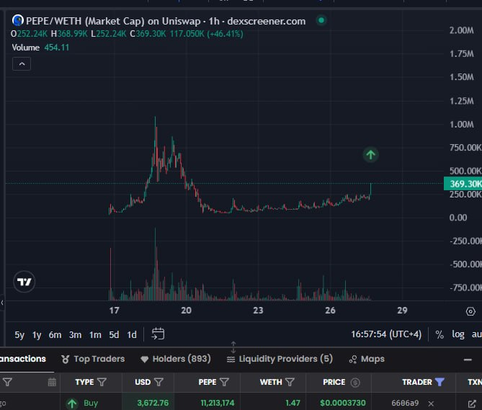Open the timezone menu showing 16:57:54 (UTC+4)
Viewport: 482px width, 410px height.
386,334
